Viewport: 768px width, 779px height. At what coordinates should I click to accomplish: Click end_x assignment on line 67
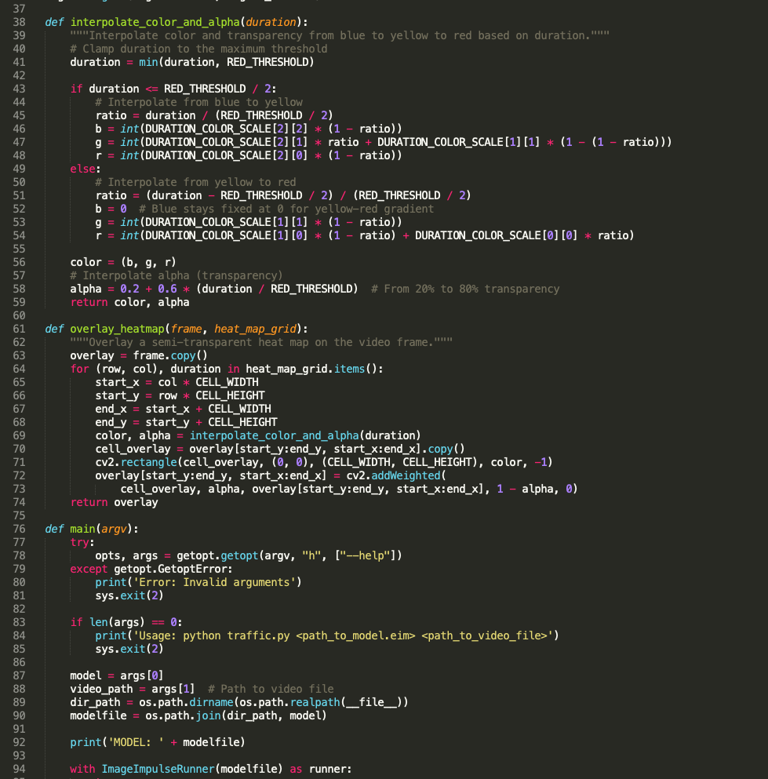click(184, 410)
